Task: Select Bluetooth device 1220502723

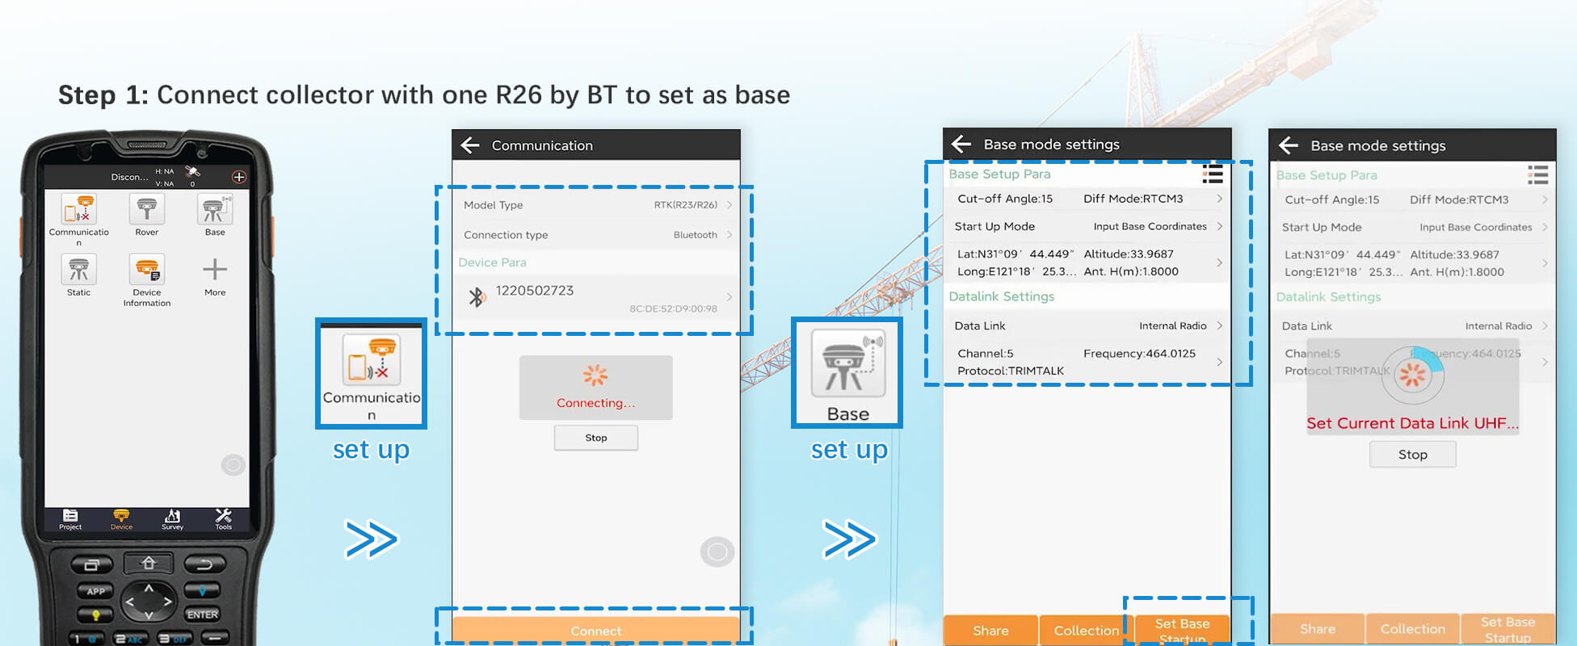Action: click(x=597, y=297)
